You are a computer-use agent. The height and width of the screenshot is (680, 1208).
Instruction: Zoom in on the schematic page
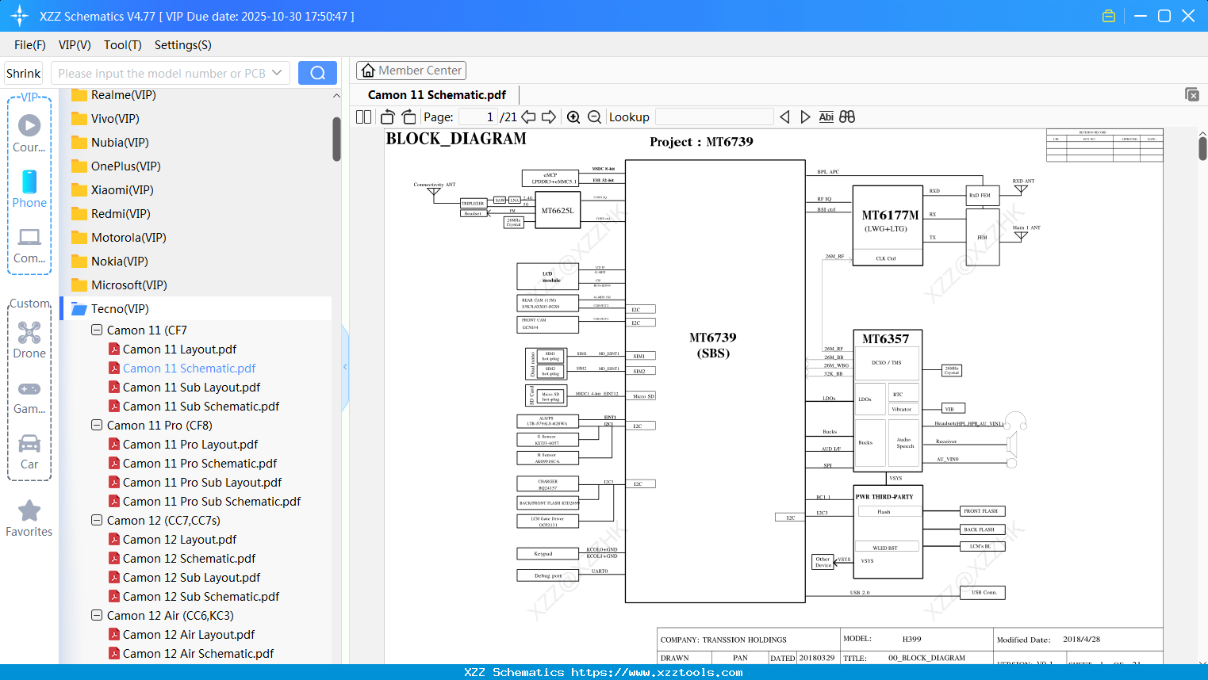click(x=573, y=117)
